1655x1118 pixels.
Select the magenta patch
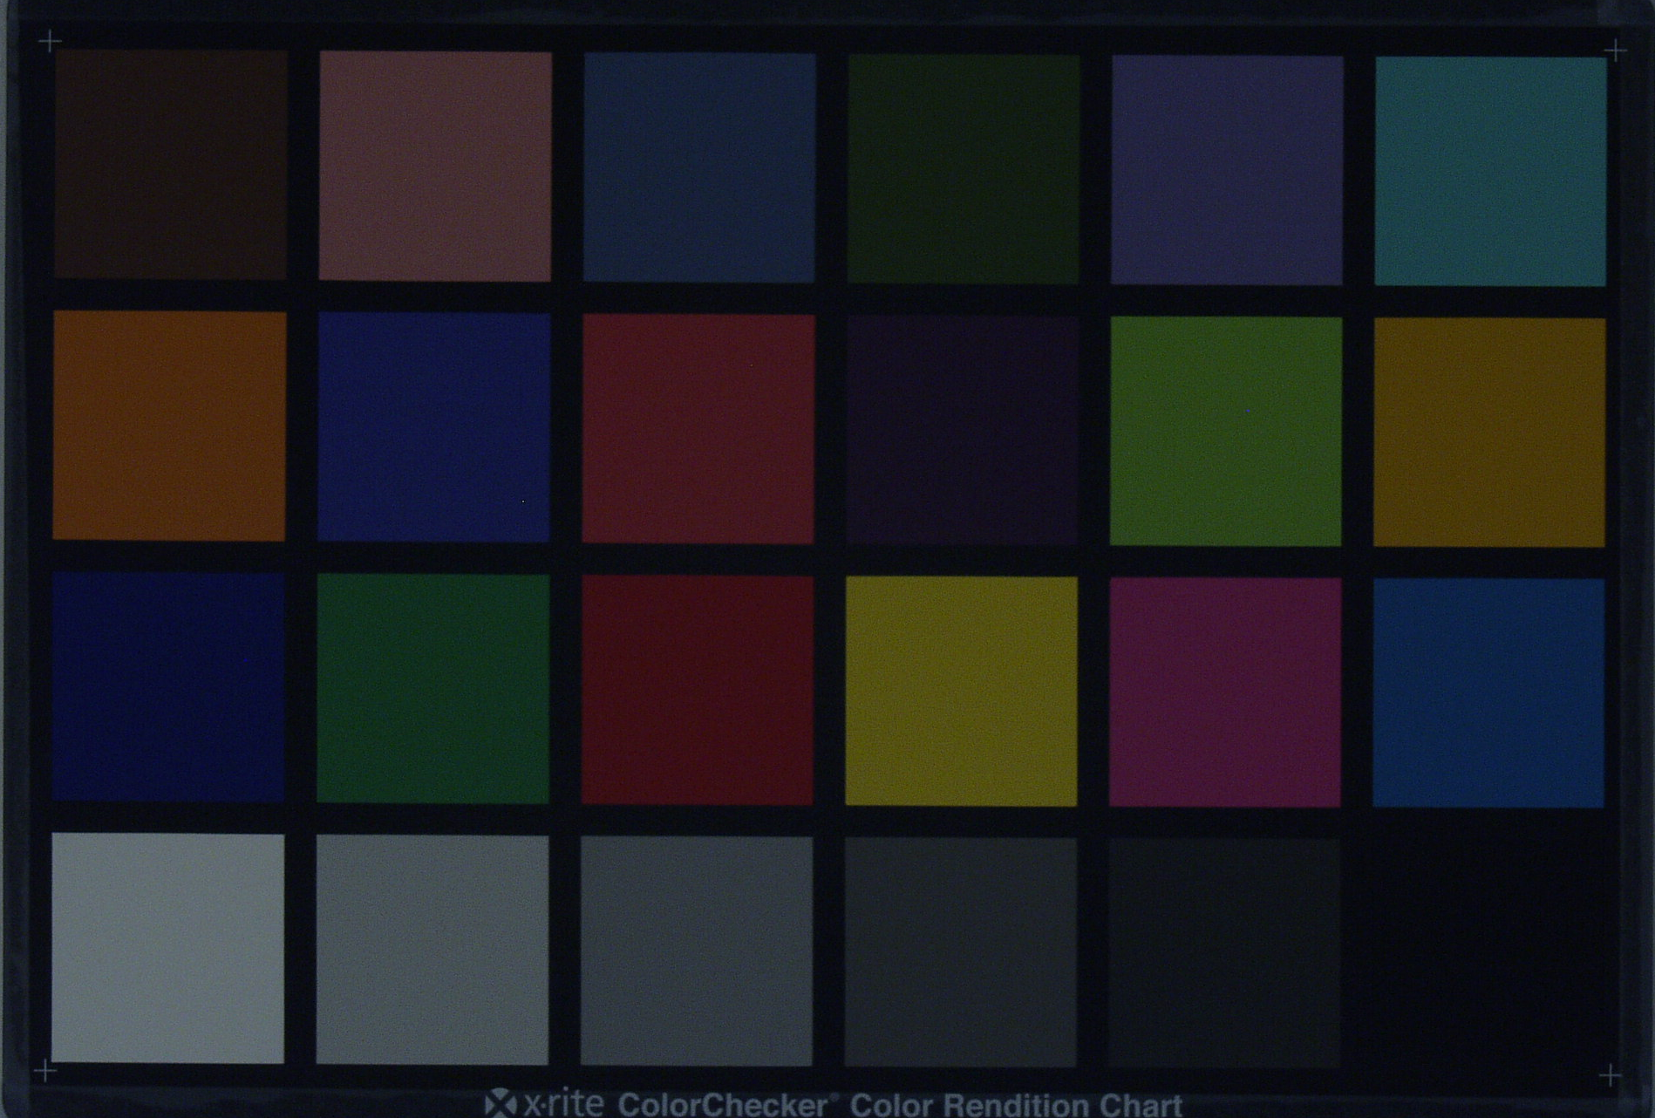click(x=1225, y=692)
